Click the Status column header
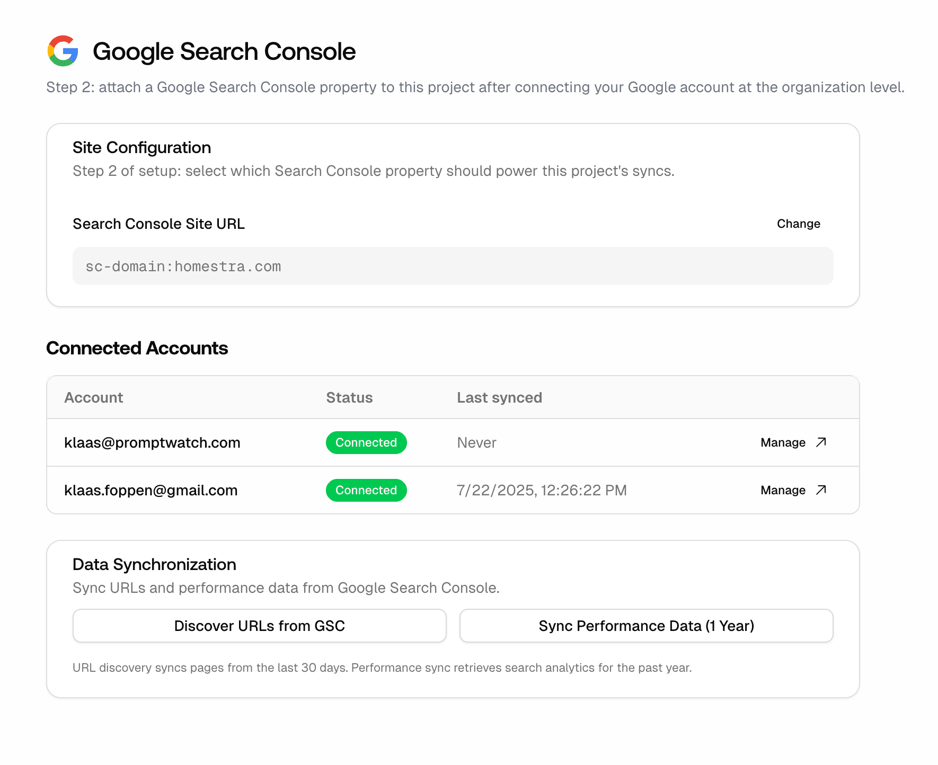This screenshot has height=765, width=938. [x=349, y=397]
